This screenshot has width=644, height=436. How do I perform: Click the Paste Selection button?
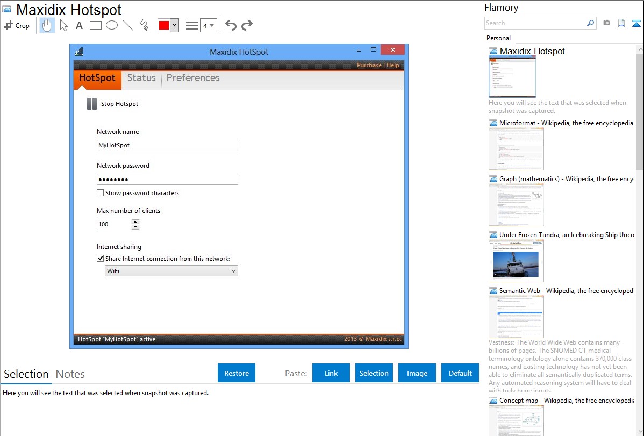[374, 373]
